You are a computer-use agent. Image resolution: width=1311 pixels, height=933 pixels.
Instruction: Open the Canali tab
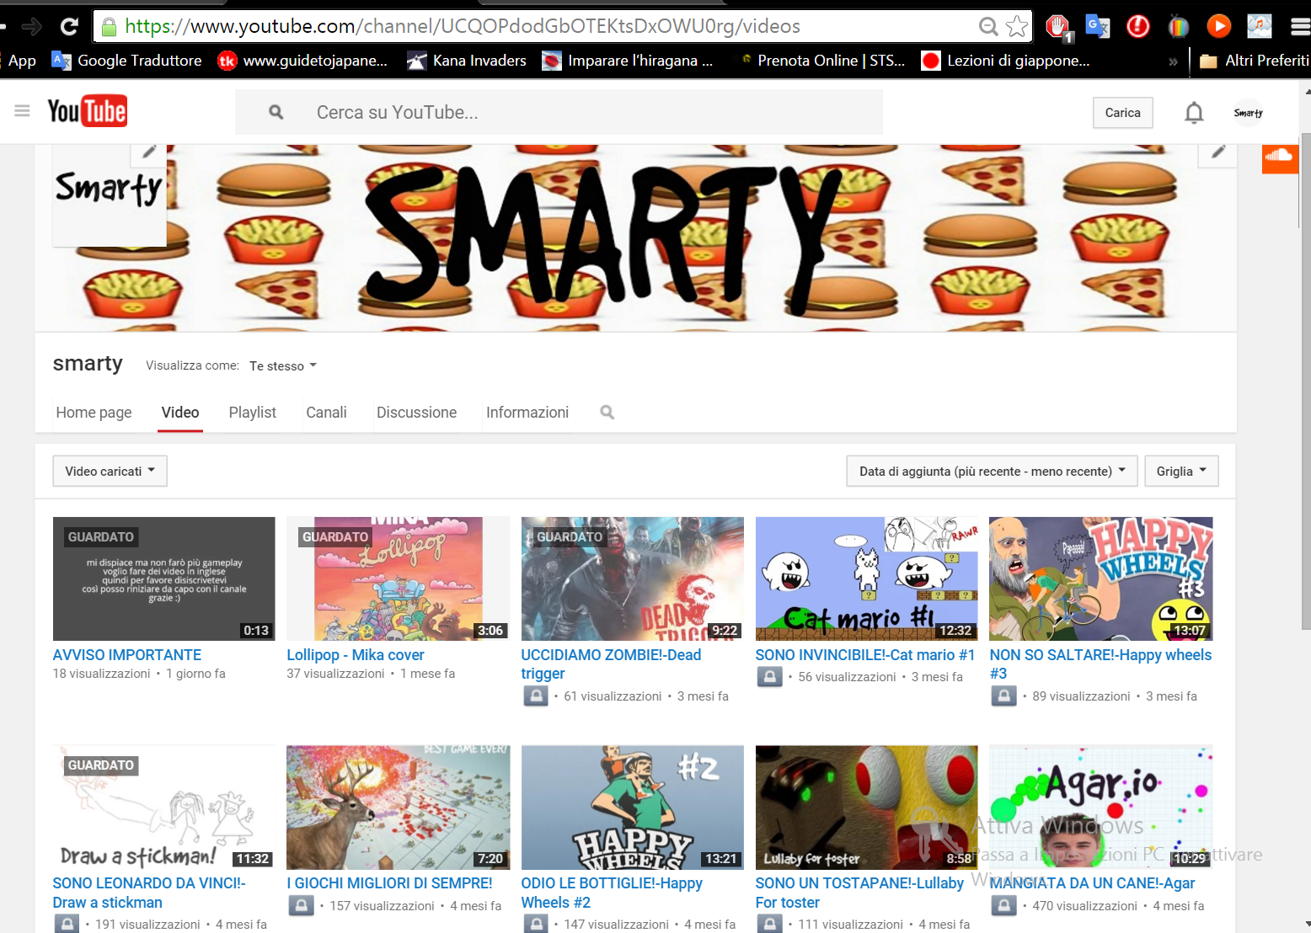click(326, 413)
